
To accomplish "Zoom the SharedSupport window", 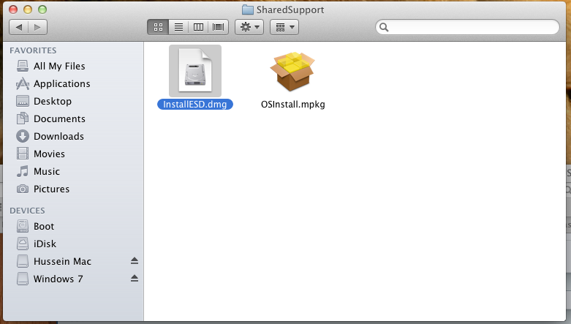I will click(x=42, y=10).
